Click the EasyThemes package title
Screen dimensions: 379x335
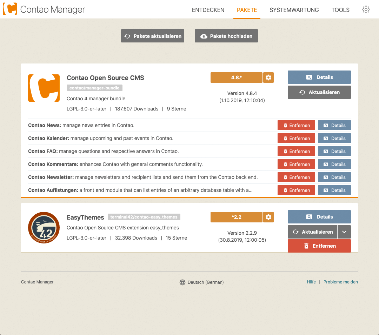(x=85, y=217)
